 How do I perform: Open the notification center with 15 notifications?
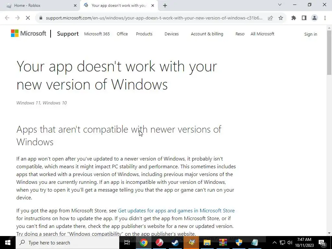[322, 243]
